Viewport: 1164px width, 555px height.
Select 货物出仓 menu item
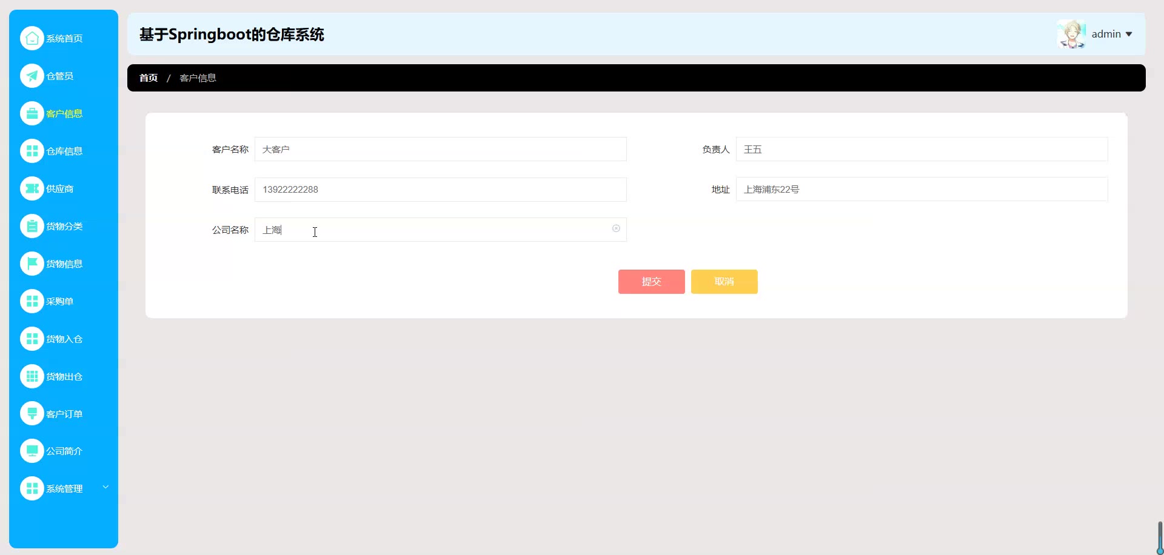point(64,376)
